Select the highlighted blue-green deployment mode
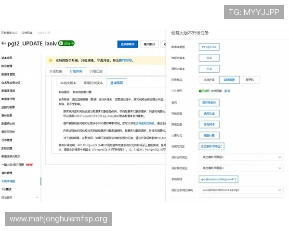 pyautogui.click(x=229, y=80)
